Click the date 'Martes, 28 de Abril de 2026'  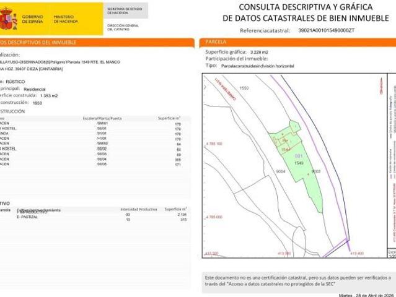click(366, 295)
